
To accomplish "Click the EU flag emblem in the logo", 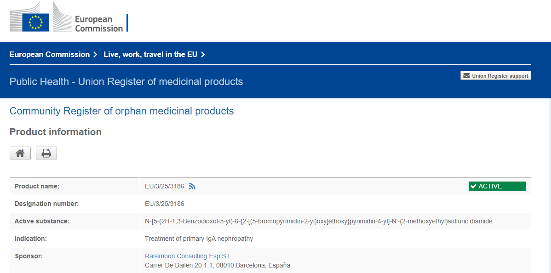I will [35, 21].
